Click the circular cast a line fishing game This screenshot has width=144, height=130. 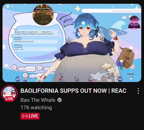coord(43,14)
